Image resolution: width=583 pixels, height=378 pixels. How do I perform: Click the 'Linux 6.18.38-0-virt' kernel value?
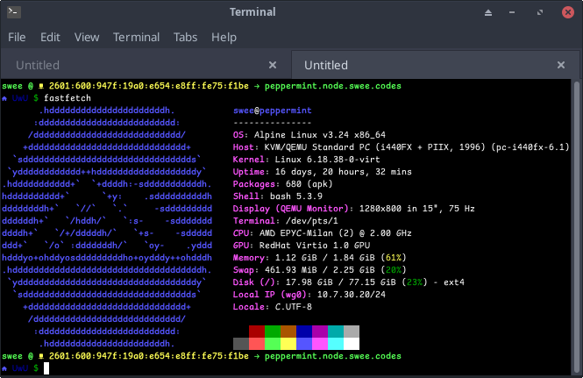click(328, 160)
